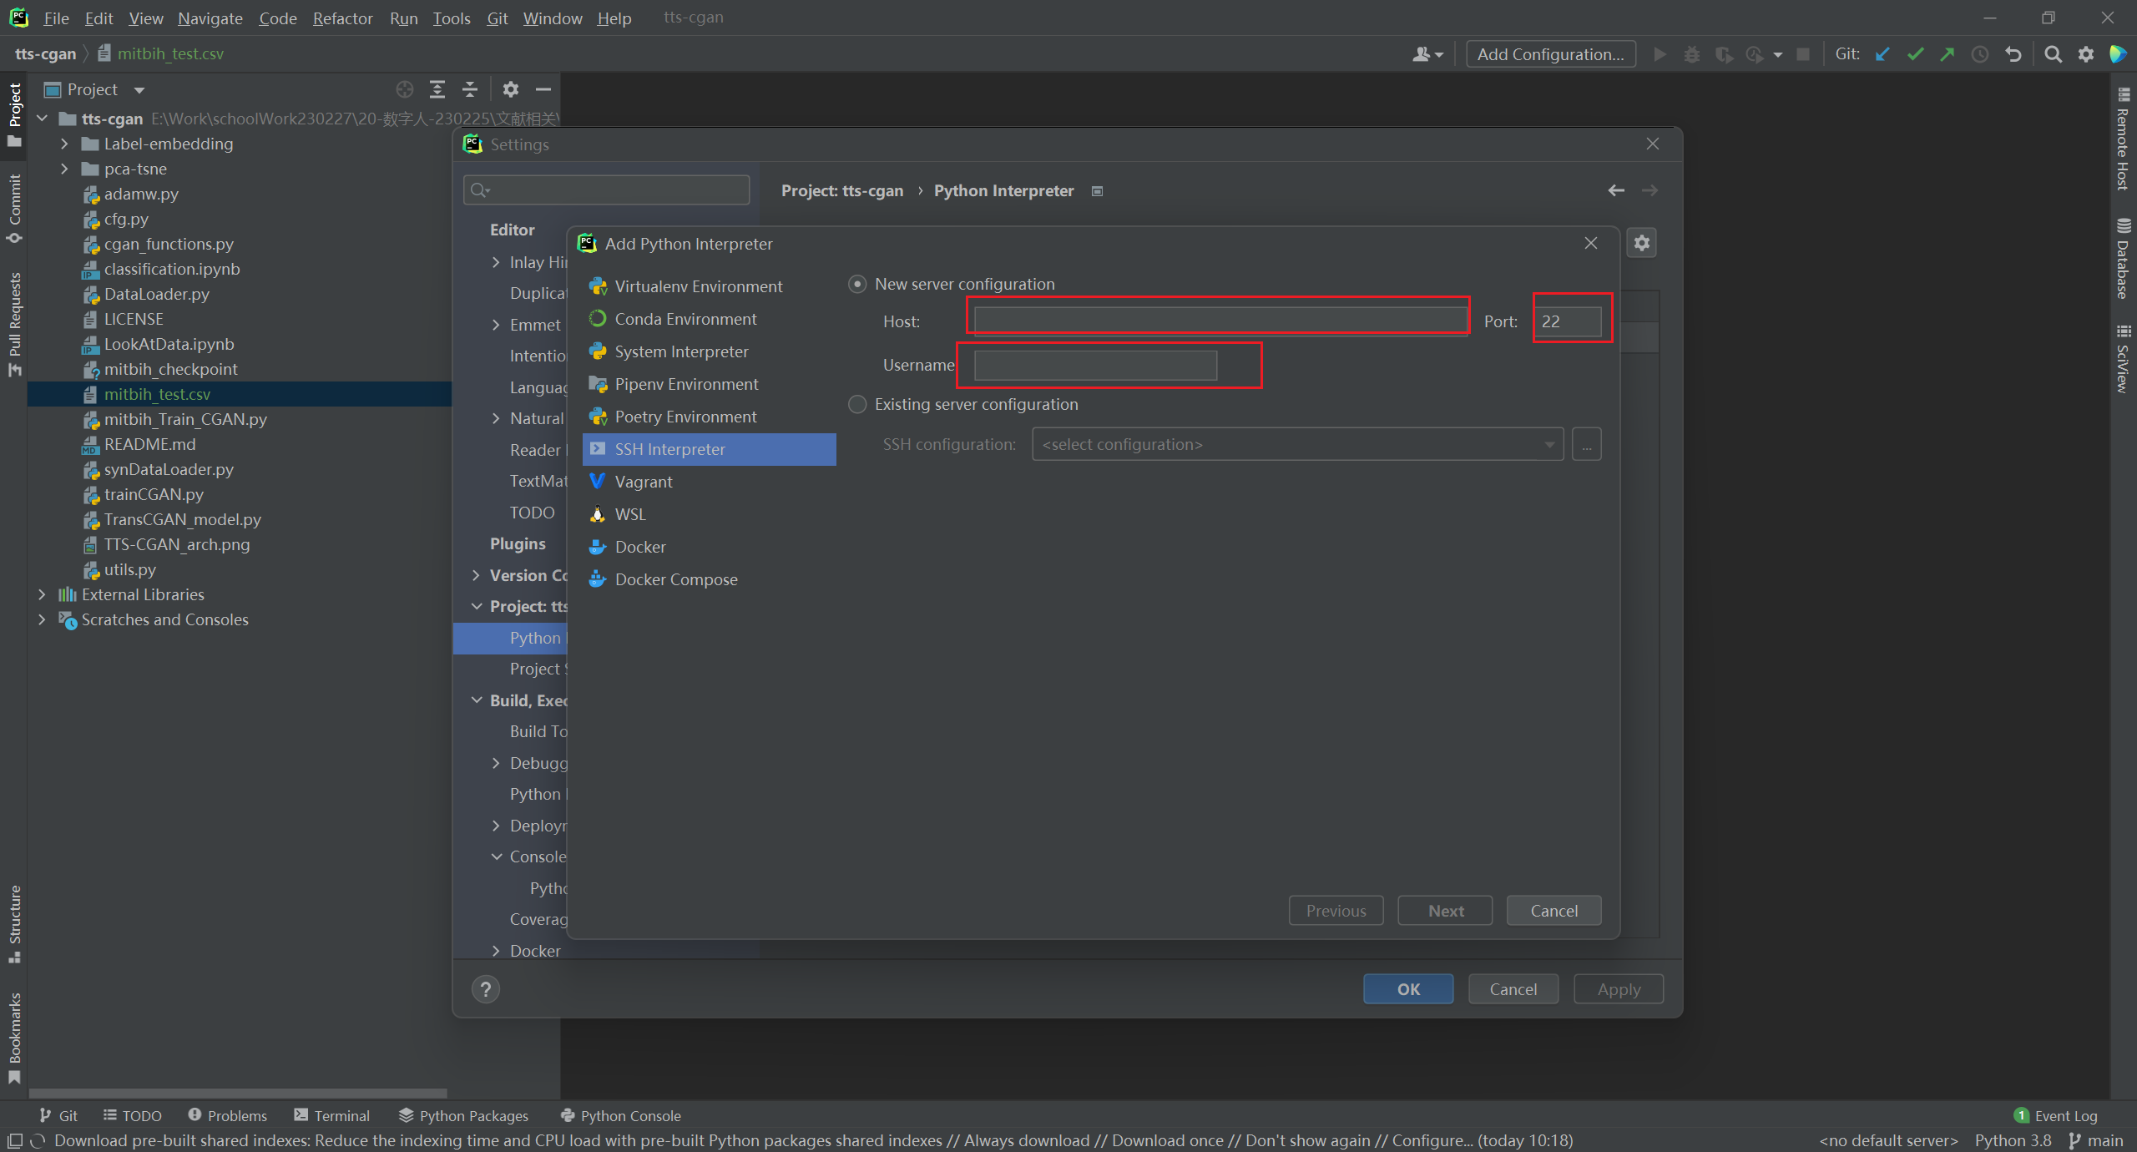Click Git rollback icon
This screenshot has width=2137, height=1152.
(2013, 54)
